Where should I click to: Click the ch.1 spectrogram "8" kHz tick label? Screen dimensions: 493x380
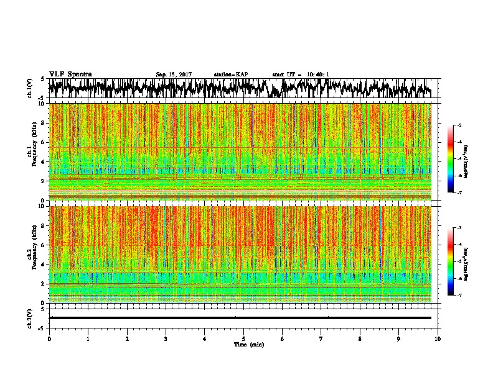(44, 123)
